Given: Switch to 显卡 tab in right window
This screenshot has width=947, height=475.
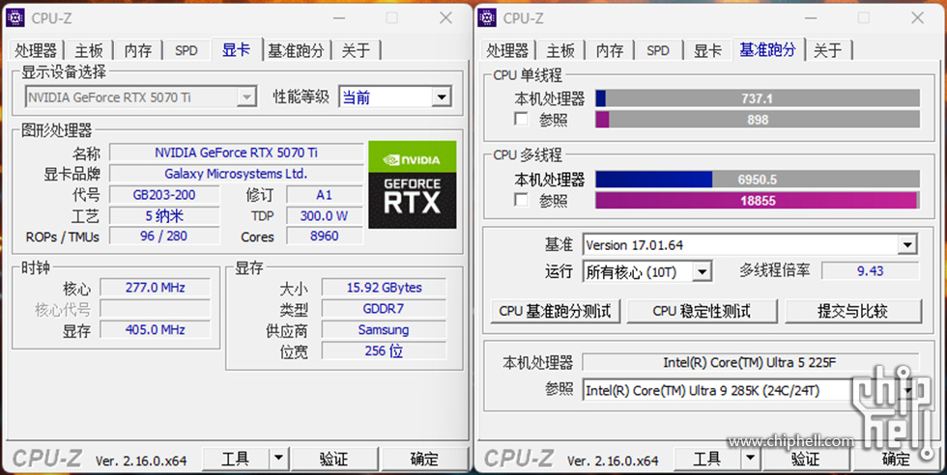Looking at the screenshot, I should pyautogui.click(x=707, y=51).
